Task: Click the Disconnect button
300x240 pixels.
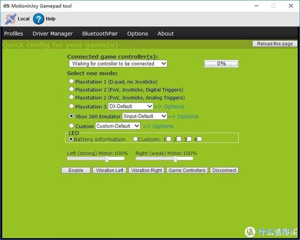Action: tap(224, 170)
